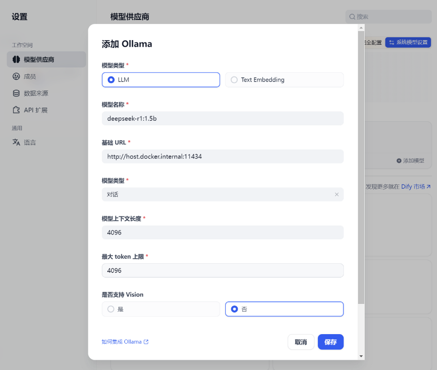The height and width of the screenshot is (370, 437).
Task: Click the 系统模型设置 button
Action: pos(408,42)
